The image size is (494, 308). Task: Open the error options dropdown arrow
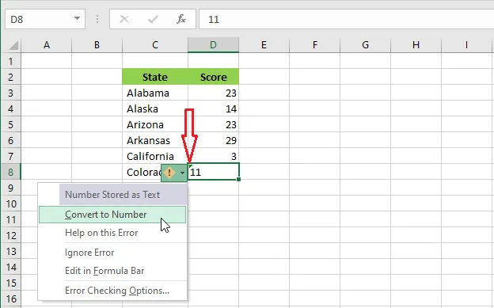pos(182,173)
